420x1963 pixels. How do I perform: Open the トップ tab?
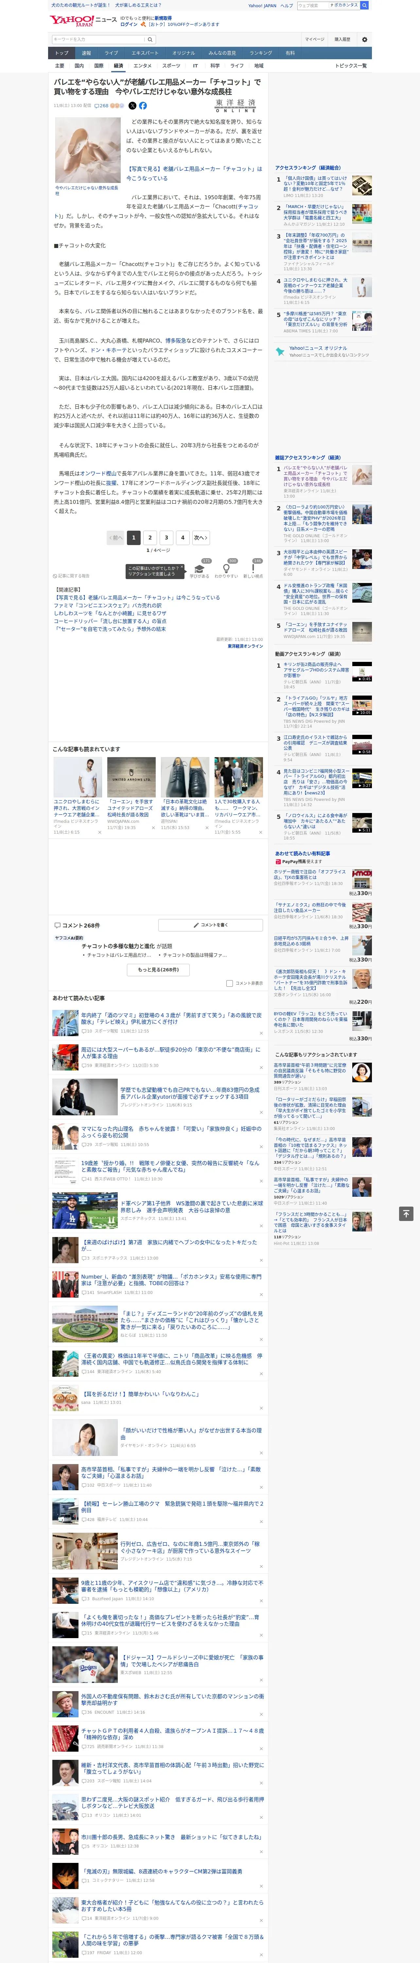62,53
